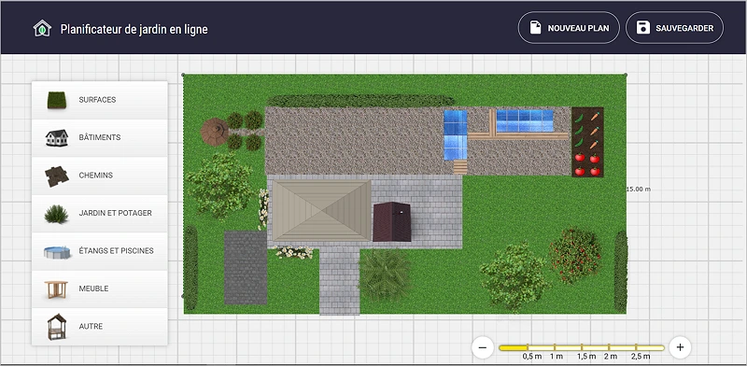Click the 15.00 m dimension label

point(639,190)
